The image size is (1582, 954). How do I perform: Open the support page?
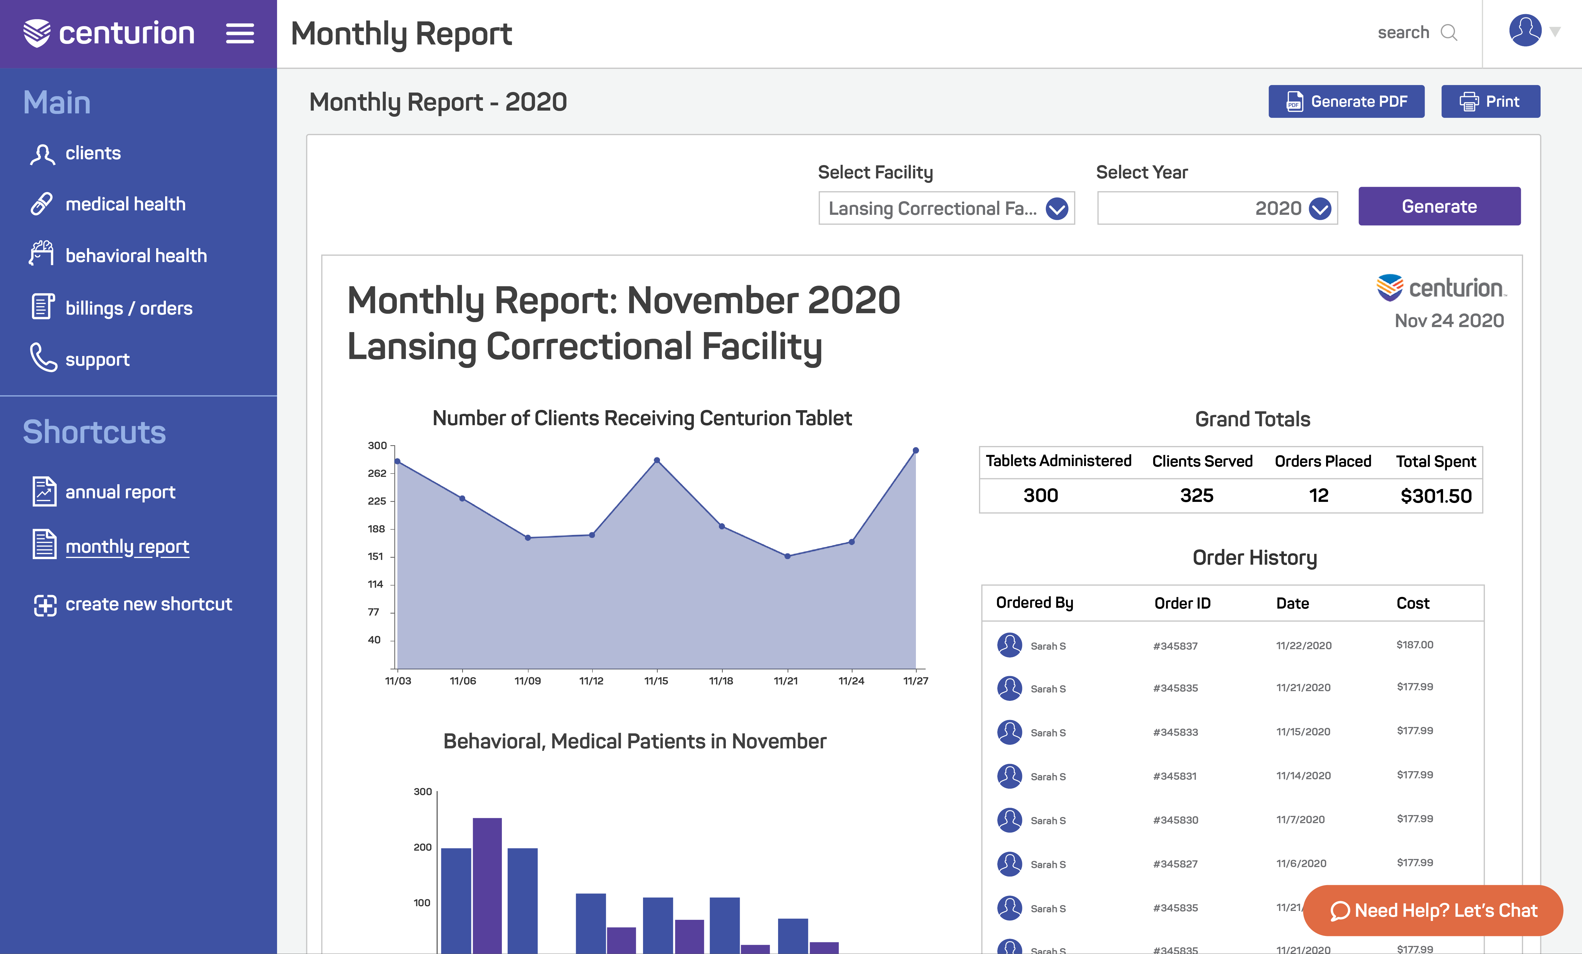(98, 360)
